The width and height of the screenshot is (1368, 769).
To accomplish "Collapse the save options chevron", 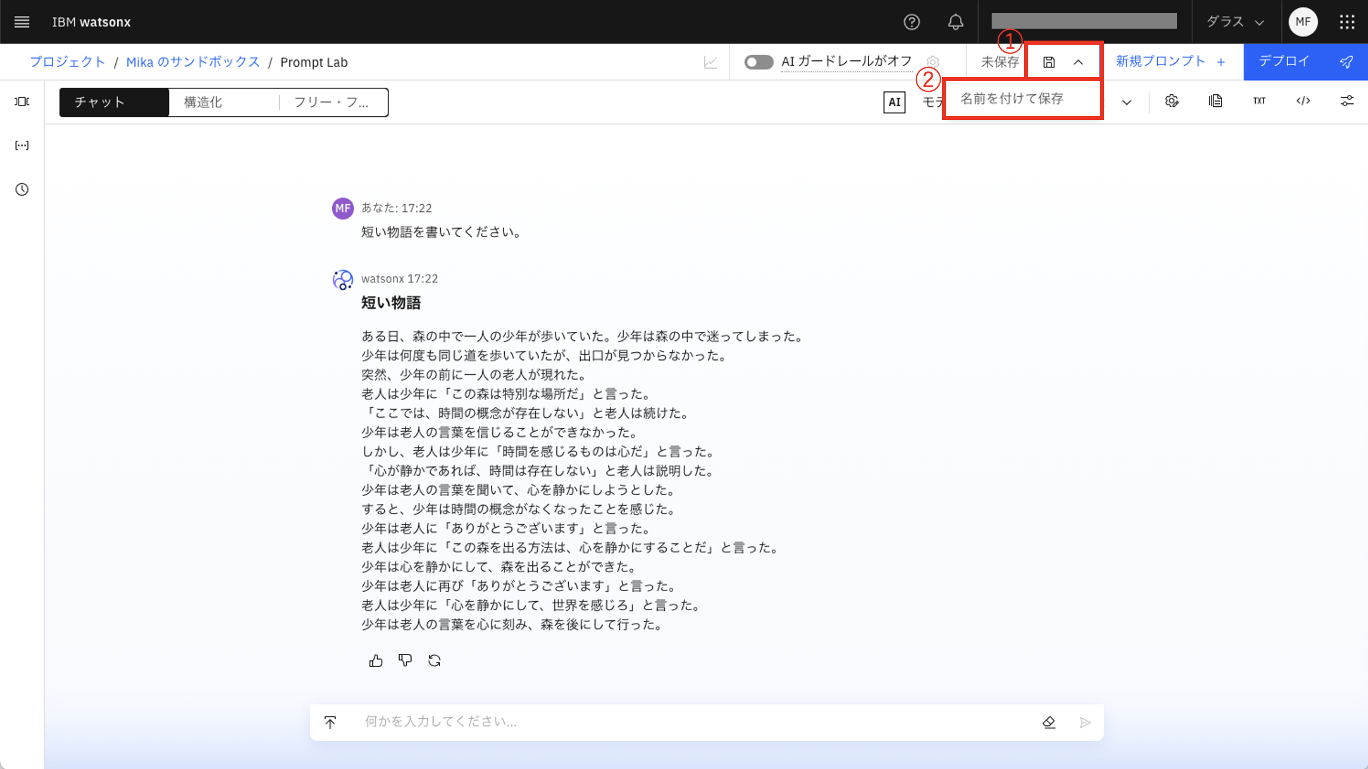I will point(1078,62).
